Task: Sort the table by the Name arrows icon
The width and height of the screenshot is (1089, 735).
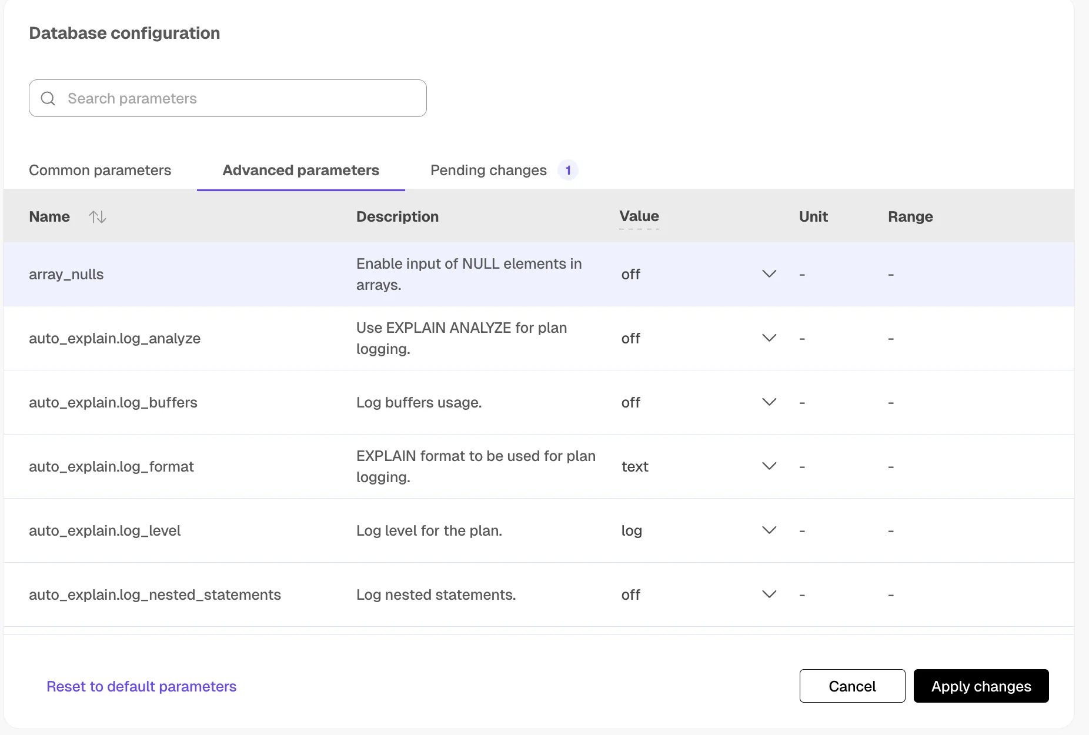Action: [x=98, y=217]
